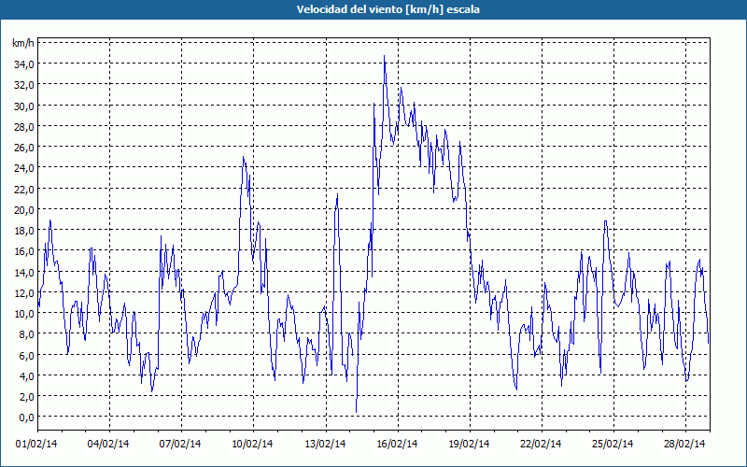Select the 30,0 y-axis value
This screenshot has width=747, height=467.
point(22,106)
